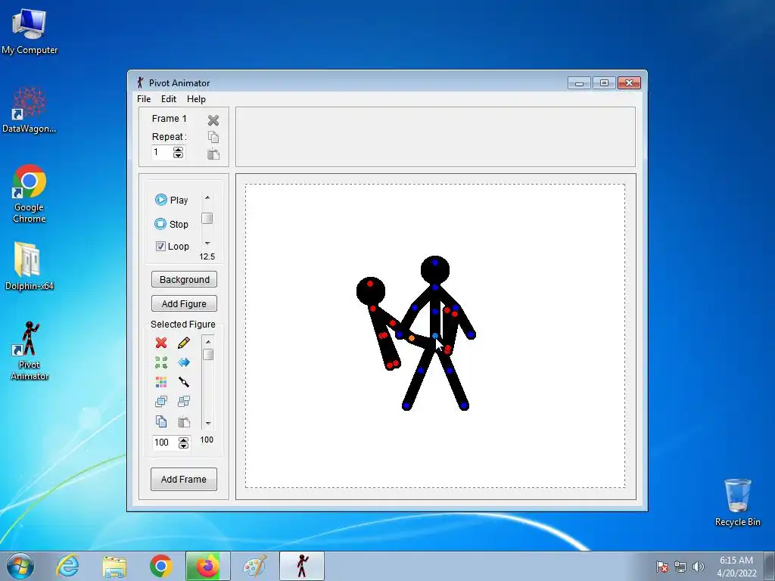Open My Computer desktop icon
Image resolution: width=775 pixels, height=581 pixels.
click(30, 32)
